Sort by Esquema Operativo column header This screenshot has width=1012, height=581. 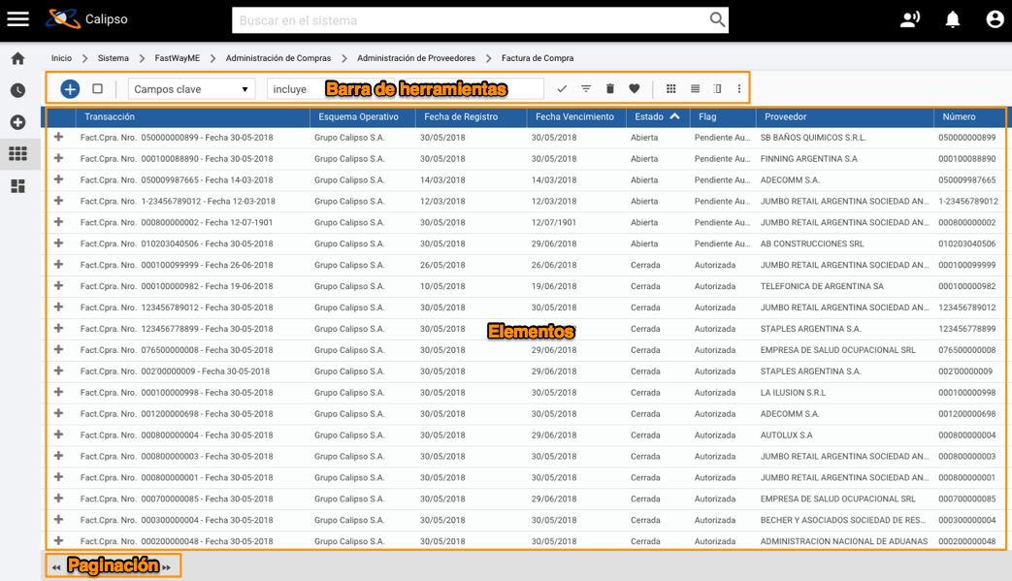pos(358,116)
